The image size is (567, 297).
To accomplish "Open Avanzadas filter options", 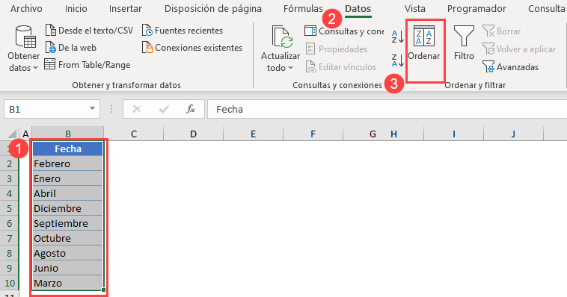I will click(x=511, y=67).
